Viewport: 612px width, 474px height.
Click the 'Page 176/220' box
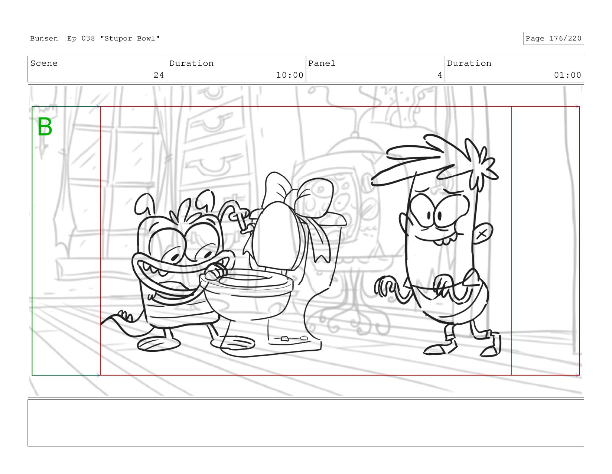[553, 39]
